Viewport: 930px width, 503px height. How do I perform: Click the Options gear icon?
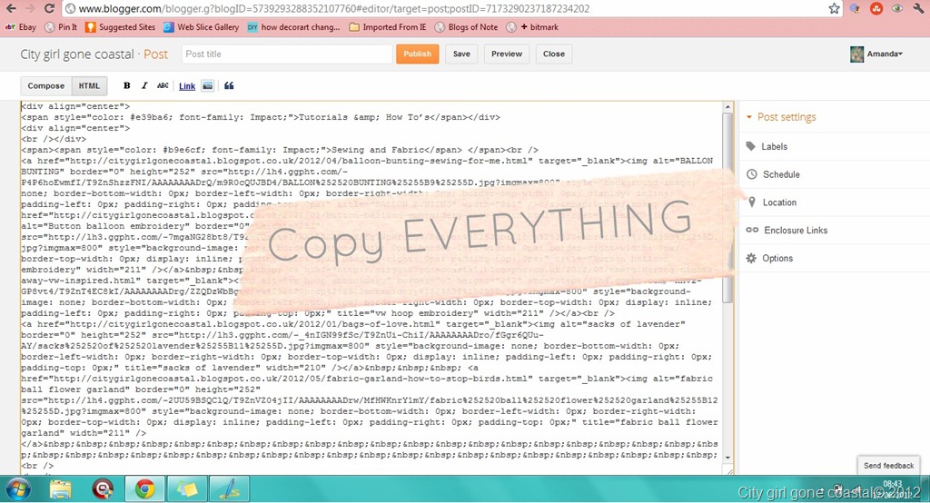[x=751, y=258]
